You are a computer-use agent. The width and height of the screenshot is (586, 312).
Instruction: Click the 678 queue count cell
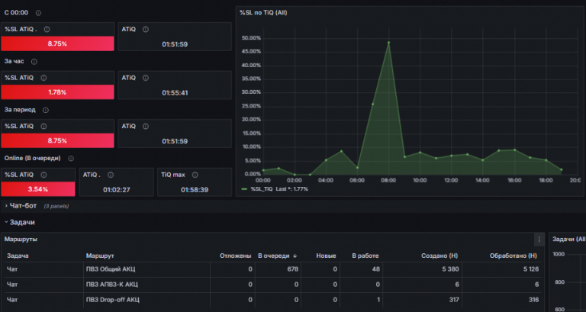pos(278,269)
